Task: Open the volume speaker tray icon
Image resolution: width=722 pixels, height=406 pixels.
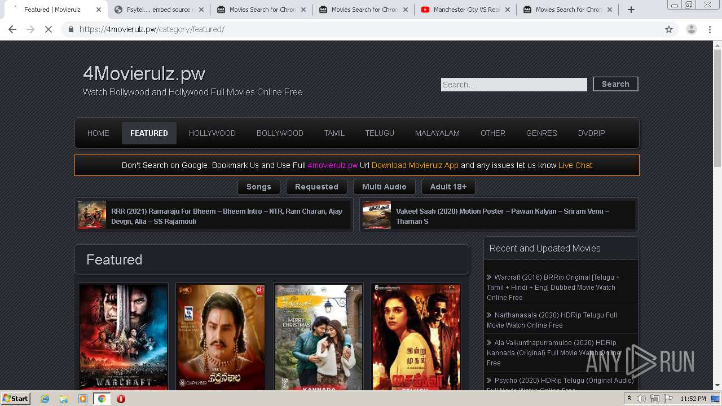Action: click(641, 399)
